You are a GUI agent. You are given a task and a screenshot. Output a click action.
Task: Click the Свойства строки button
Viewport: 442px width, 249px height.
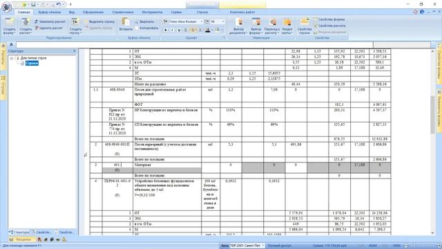305,26
